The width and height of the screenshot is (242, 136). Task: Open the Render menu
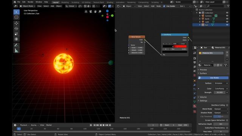(x=30, y=2)
